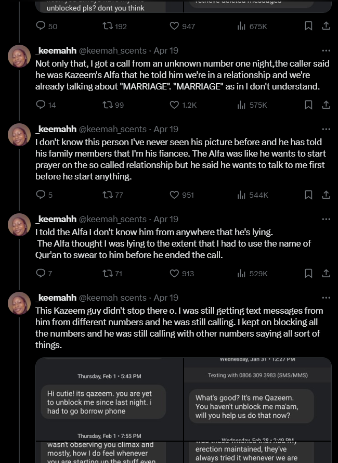The width and height of the screenshot is (338, 463).
Task: Open more options on the "MARRIAGE" tweet
Action: pyautogui.click(x=326, y=51)
